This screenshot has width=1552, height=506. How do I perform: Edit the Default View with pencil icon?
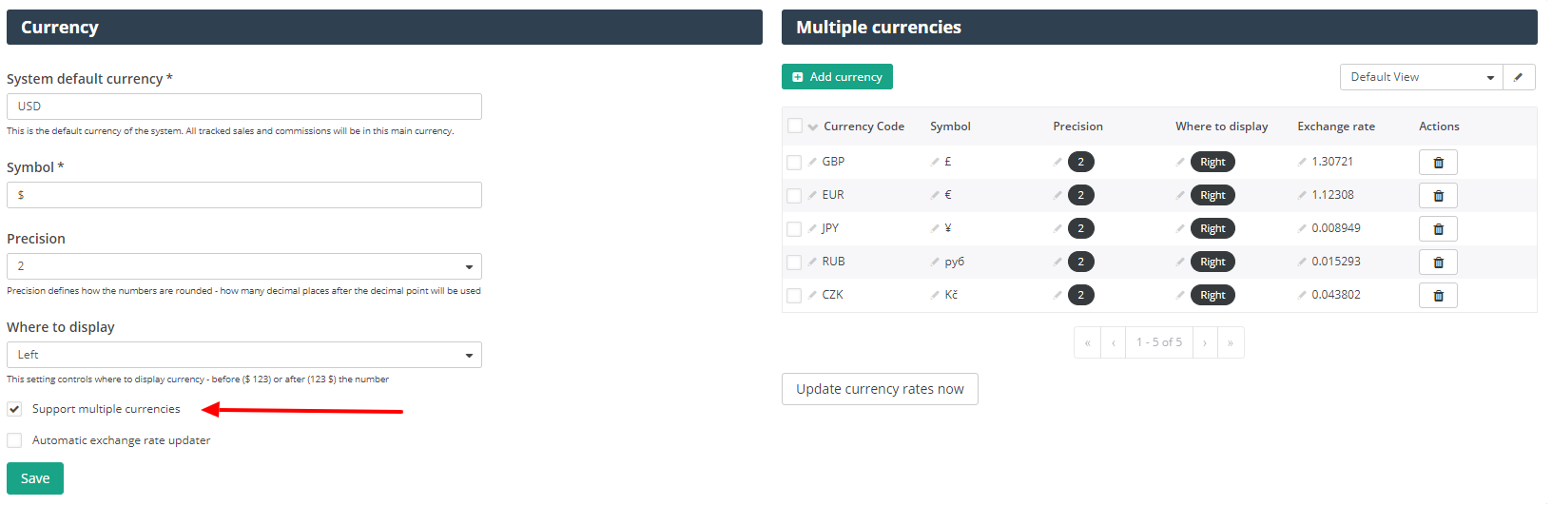pyautogui.click(x=1519, y=77)
